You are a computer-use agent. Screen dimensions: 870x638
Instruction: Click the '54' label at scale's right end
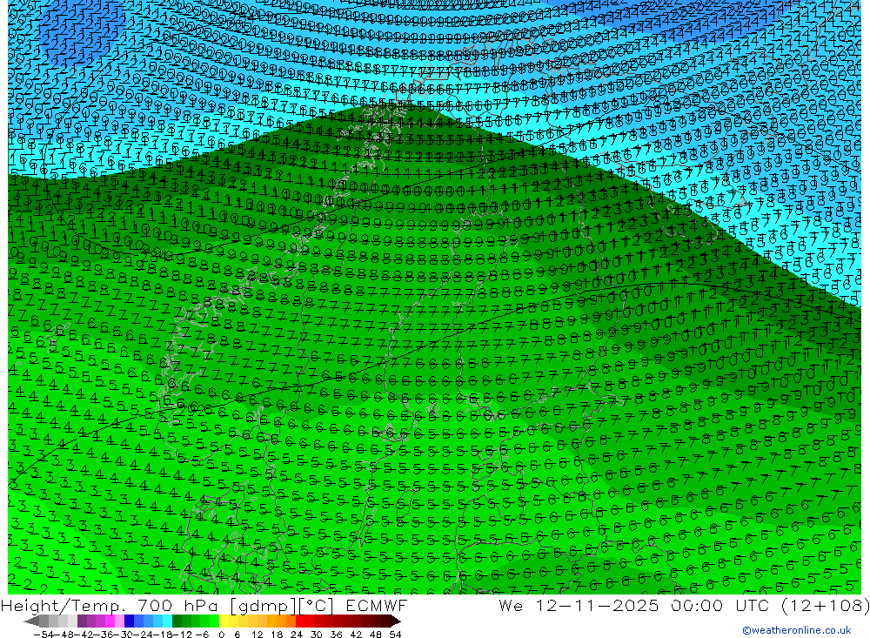[395, 635]
